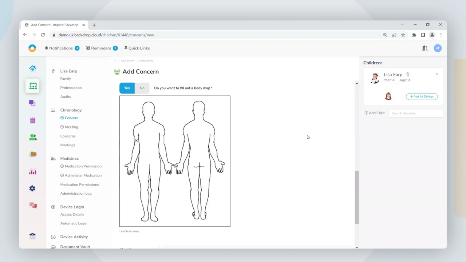Open Family in Lisa Earp menu
466x262 pixels.
pos(66,79)
